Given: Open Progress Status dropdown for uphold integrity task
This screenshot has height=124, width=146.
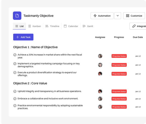Looking at the screenshot, I should click(119, 91).
